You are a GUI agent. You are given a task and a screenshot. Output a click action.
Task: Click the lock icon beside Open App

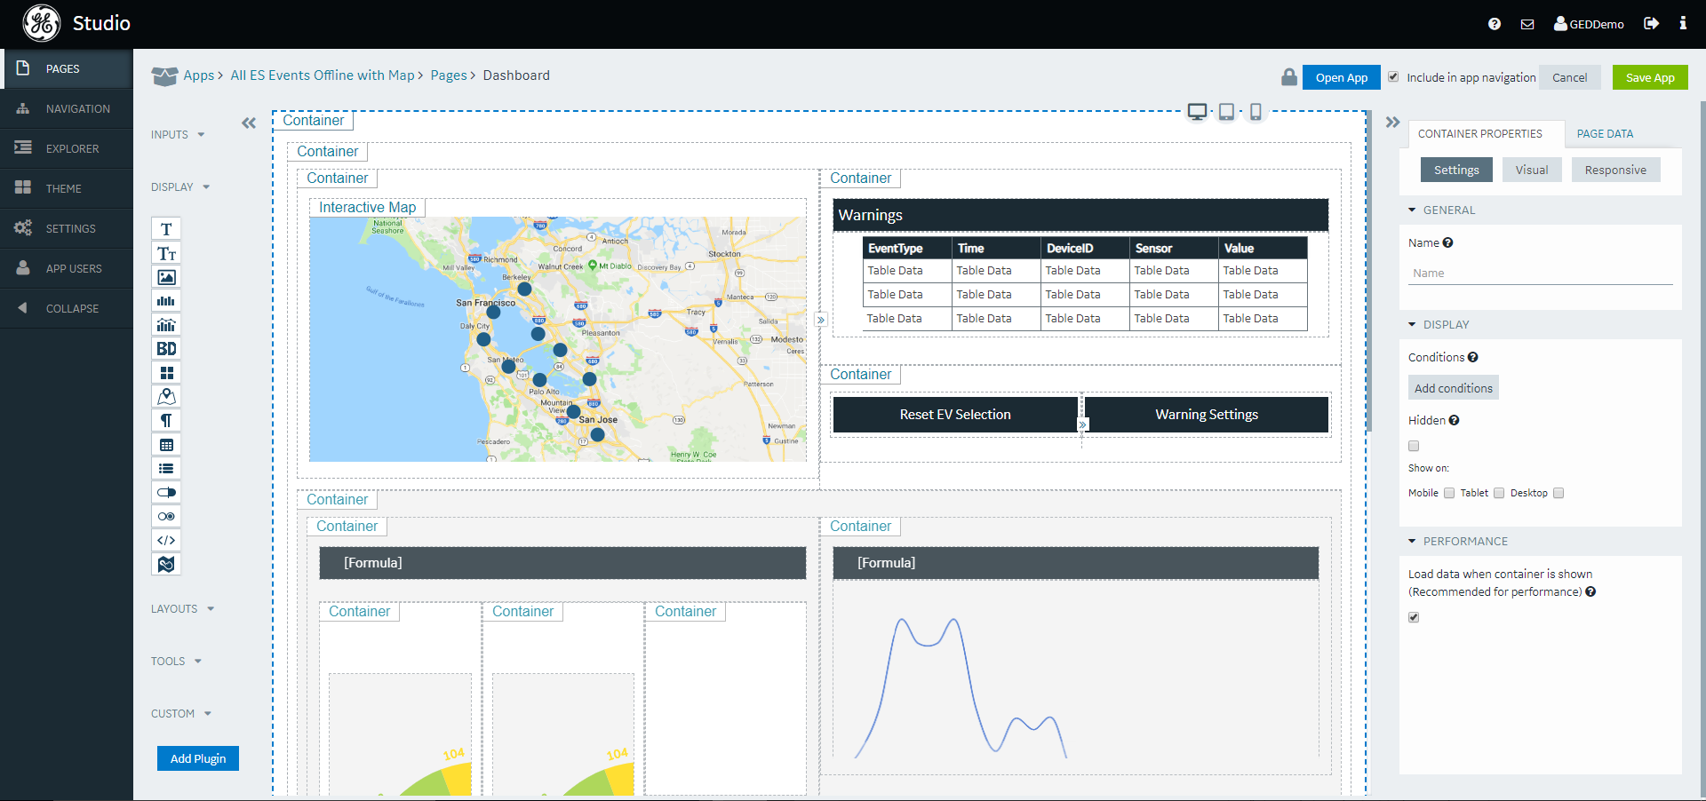(x=1288, y=77)
